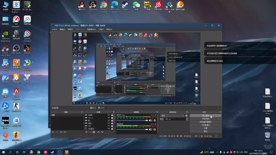Open the OBS Studio desktop shortcut
The image size is (276, 155).
[x=16, y=49]
